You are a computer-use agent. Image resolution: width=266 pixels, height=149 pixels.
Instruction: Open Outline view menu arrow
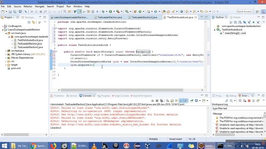(x=264, y=22)
